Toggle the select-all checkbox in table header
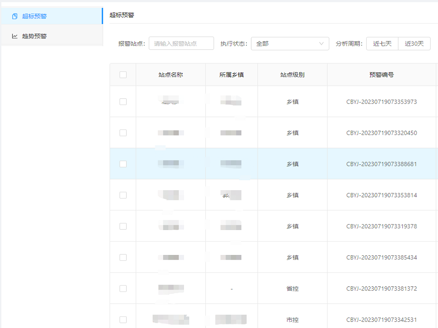The width and height of the screenshot is (438, 328). 123,75
